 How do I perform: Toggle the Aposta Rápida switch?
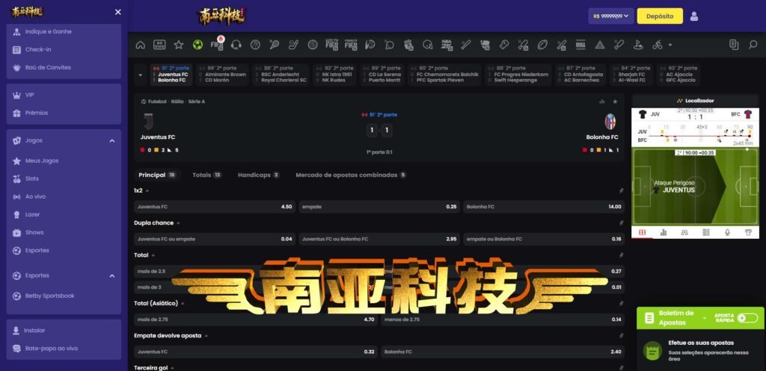coord(746,317)
